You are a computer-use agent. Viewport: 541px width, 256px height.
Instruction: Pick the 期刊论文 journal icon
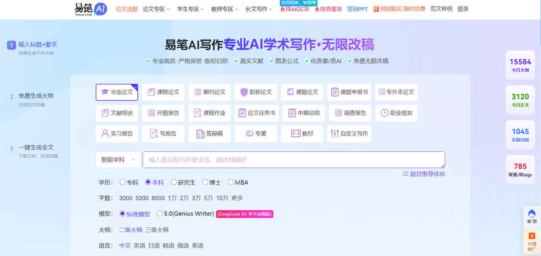198,92
